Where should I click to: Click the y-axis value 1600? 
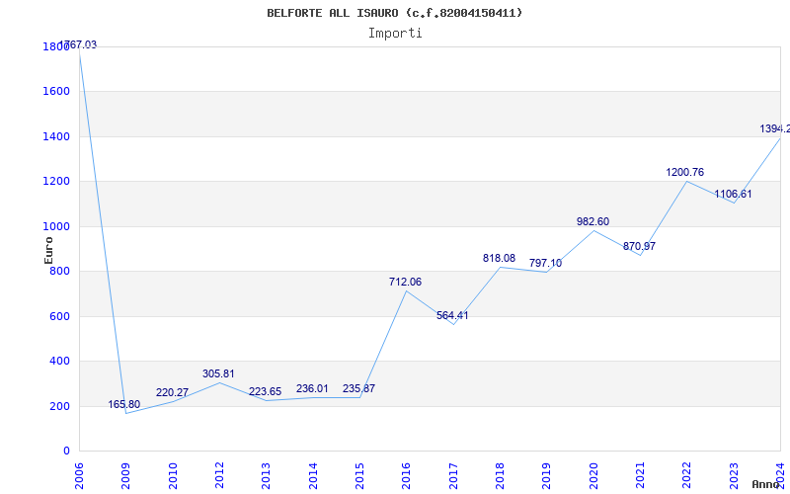coord(56,92)
